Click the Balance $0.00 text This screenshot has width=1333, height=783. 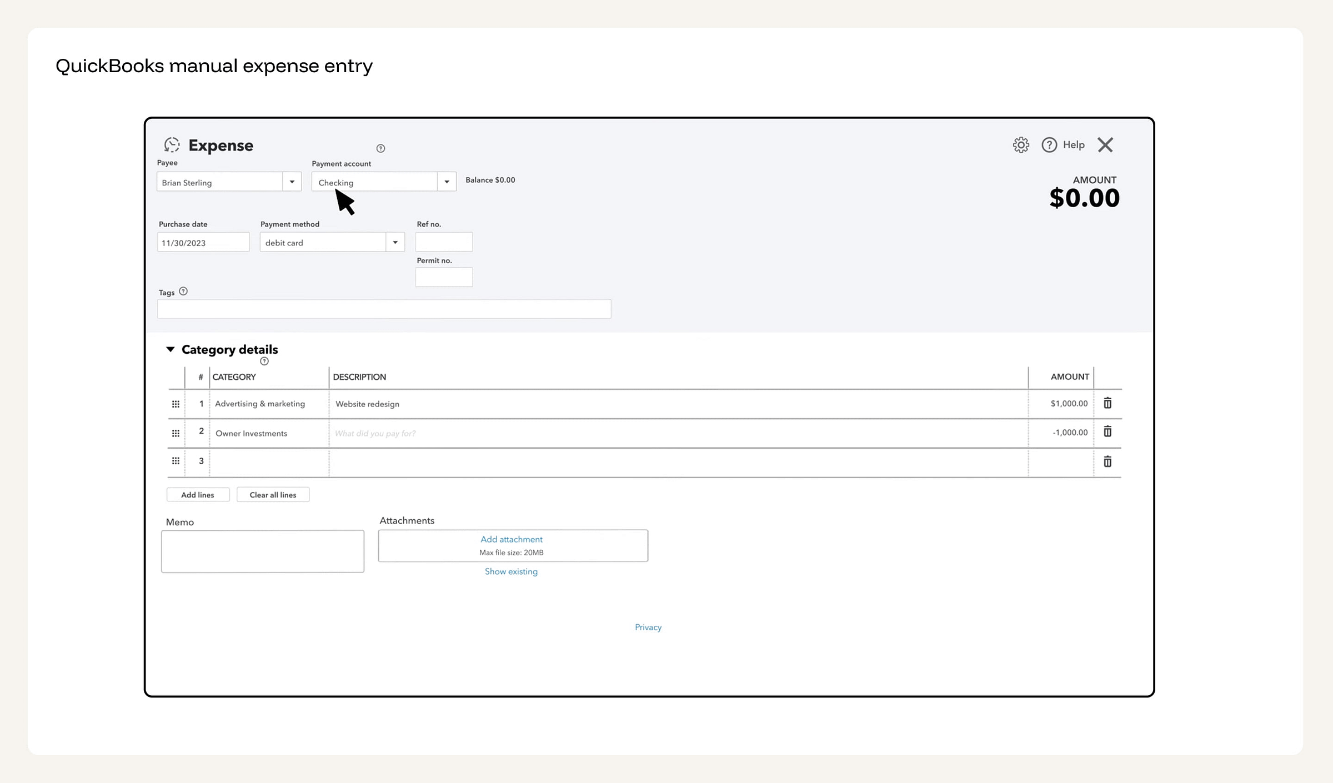tap(490, 180)
